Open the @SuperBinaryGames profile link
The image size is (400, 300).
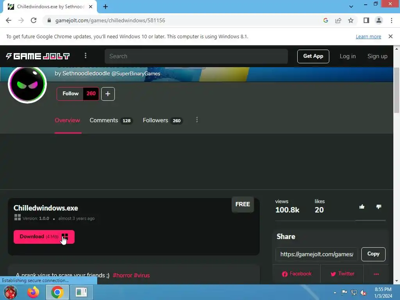click(x=136, y=73)
